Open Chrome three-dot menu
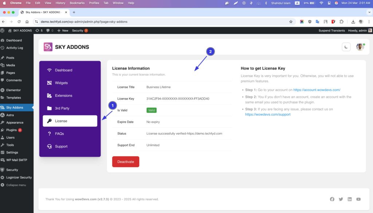This screenshot has width=373, height=213. 369,21
